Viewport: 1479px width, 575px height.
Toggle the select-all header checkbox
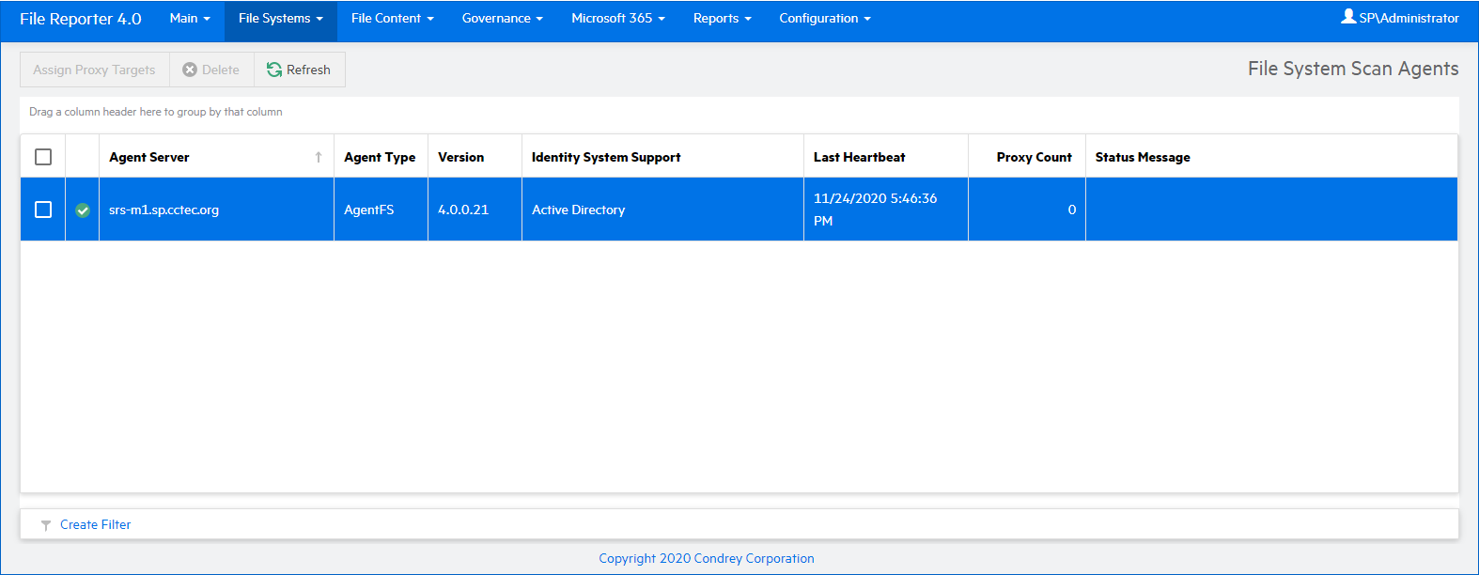tap(43, 157)
